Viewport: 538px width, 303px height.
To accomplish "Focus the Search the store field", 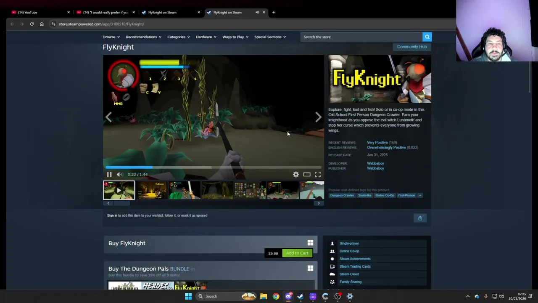I will tap(361, 37).
